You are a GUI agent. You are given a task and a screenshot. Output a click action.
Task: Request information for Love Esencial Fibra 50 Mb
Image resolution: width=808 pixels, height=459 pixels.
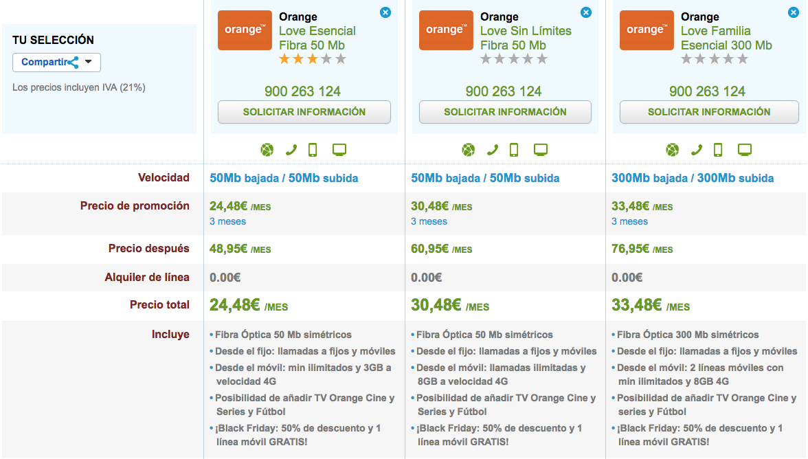pos(304,112)
